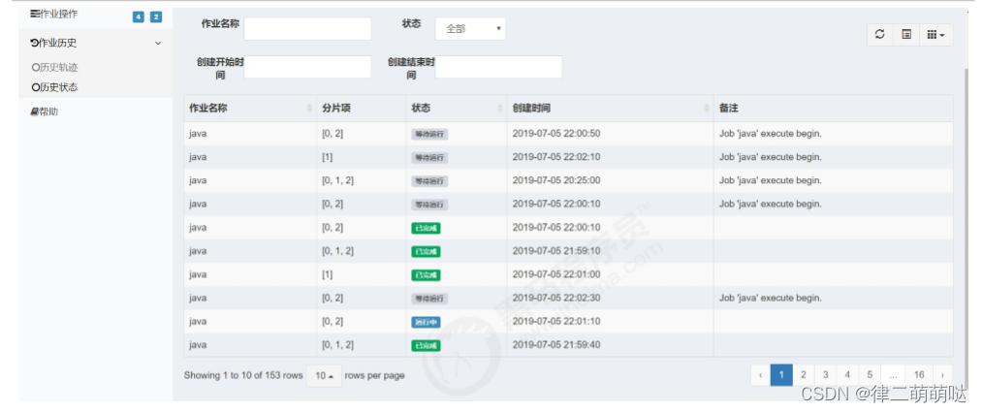This screenshot has height=412, width=982.
Task: Collapse the 作业历史 sidebar section
Action: coord(96,44)
